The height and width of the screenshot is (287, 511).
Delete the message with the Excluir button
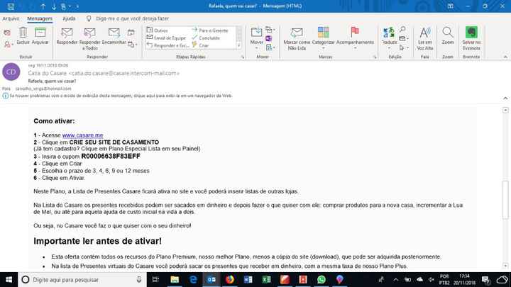23,36
